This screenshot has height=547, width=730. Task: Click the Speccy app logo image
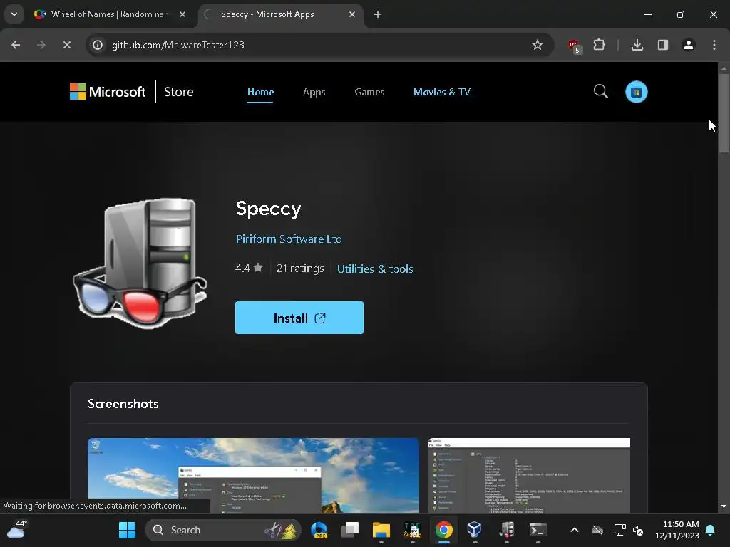click(x=140, y=262)
